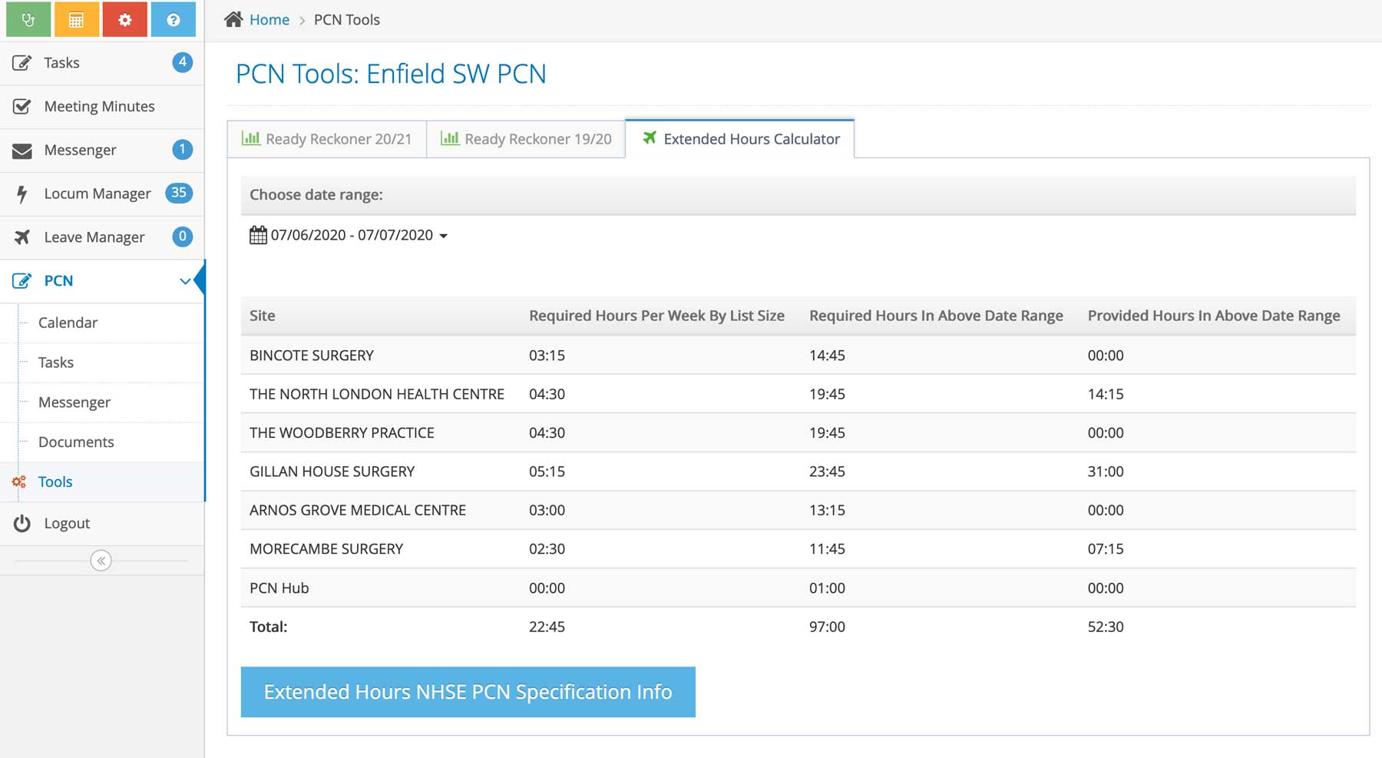Open the red settings gear button
Image resolution: width=1382 pixels, height=758 pixels.
(124, 20)
